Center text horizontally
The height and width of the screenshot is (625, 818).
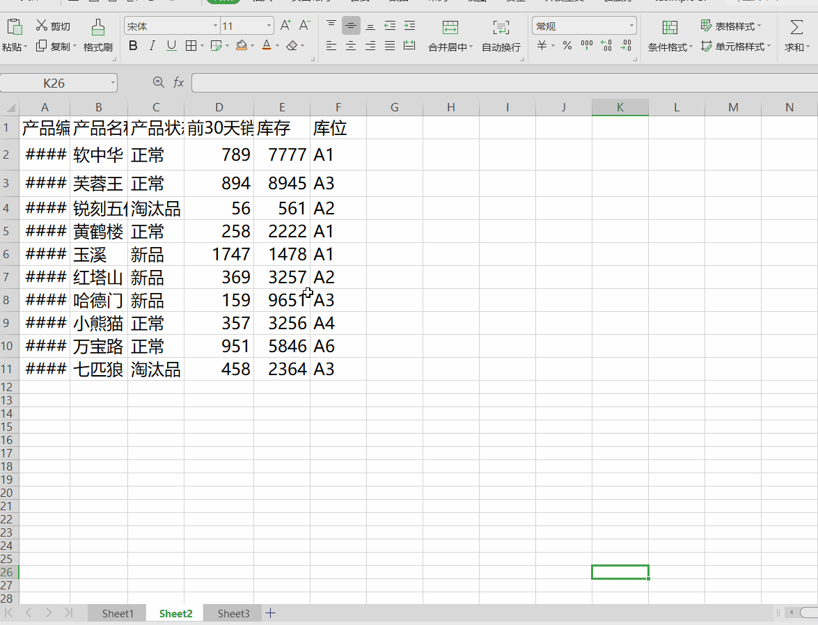(351, 46)
